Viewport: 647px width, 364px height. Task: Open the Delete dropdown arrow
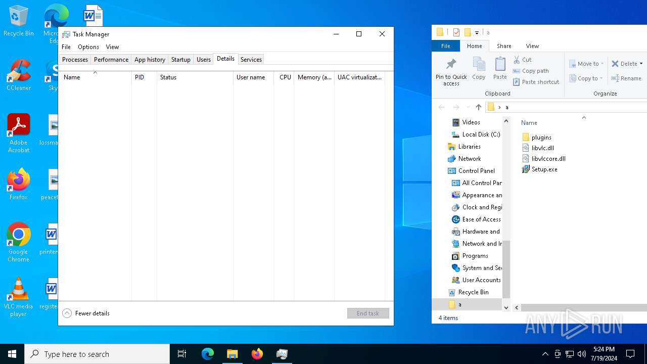pos(641,64)
